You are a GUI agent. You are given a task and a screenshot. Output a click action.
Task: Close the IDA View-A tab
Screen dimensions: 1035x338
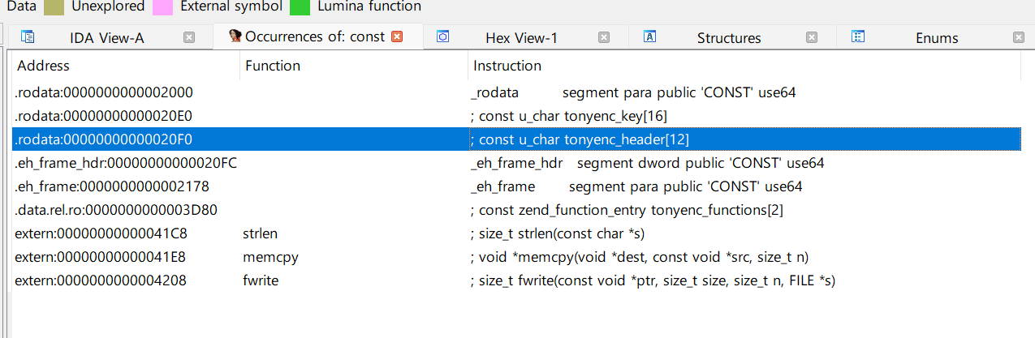click(188, 37)
